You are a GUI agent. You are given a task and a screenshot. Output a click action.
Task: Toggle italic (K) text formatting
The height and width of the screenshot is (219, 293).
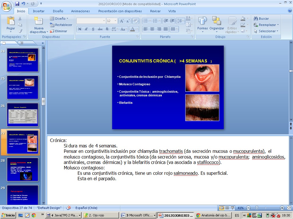(86, 29)
